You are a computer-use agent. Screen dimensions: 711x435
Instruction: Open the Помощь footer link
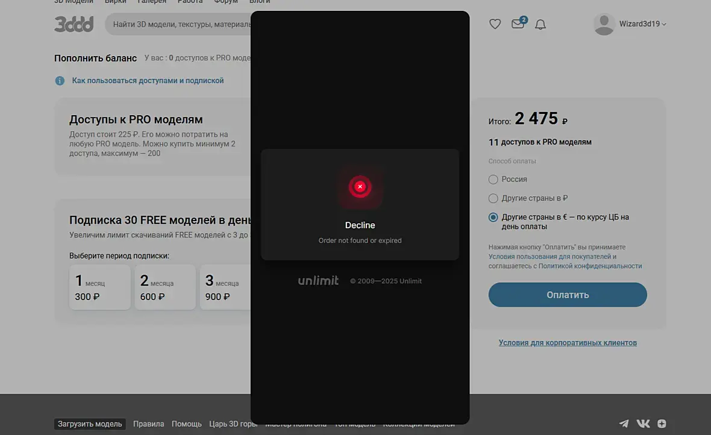[x=186, y=424]
